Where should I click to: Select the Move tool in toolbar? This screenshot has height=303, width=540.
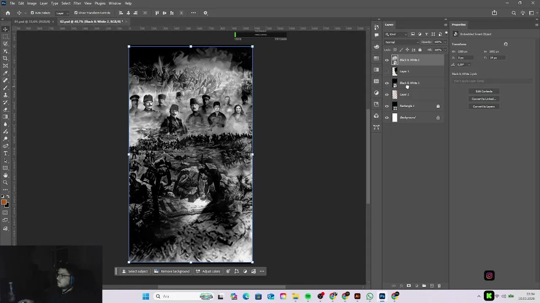point(5,29)
